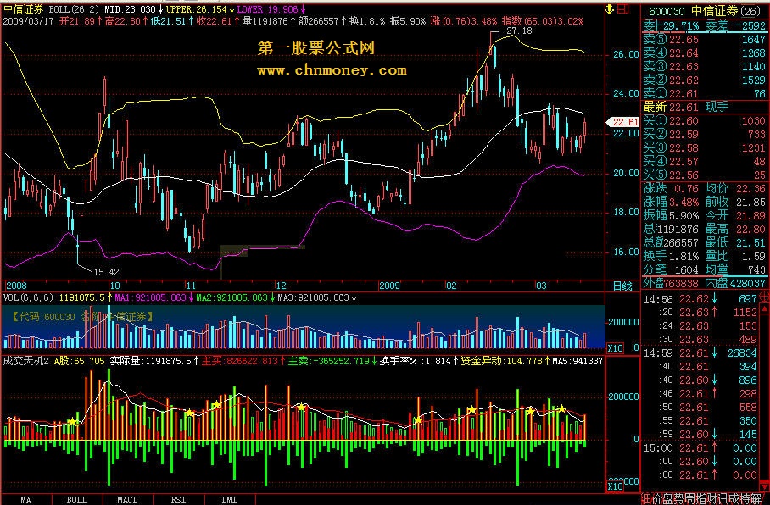The height and width of the screenshot is (505, 770).
Task: Click the 22.61 current price marker on axis
Action: point(623,122)
